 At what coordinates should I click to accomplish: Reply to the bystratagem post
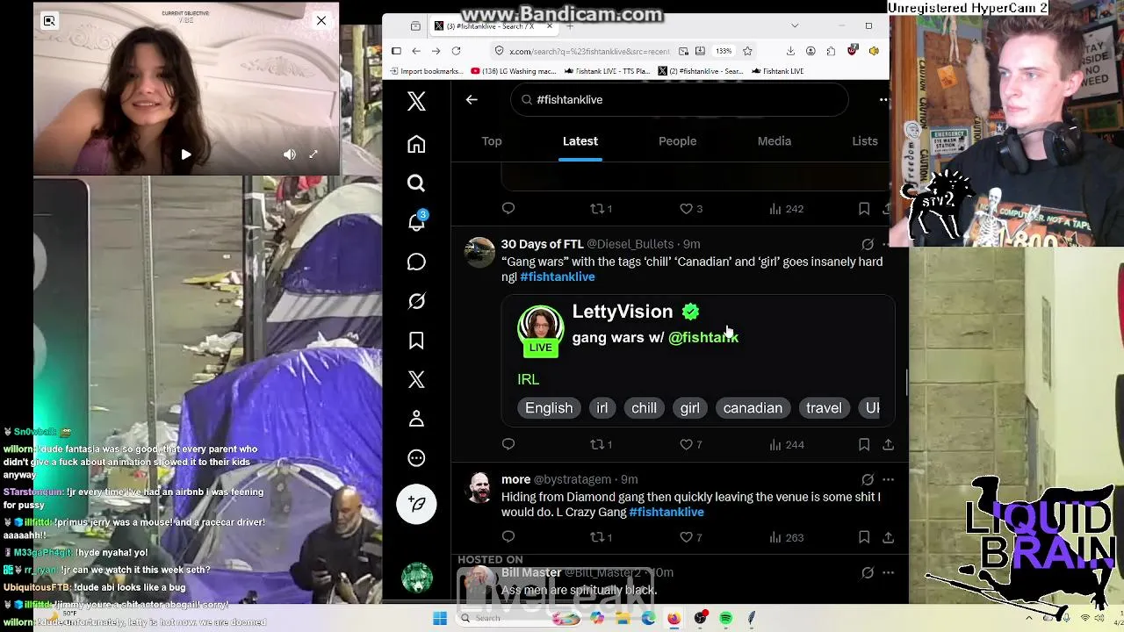(508, 537)
